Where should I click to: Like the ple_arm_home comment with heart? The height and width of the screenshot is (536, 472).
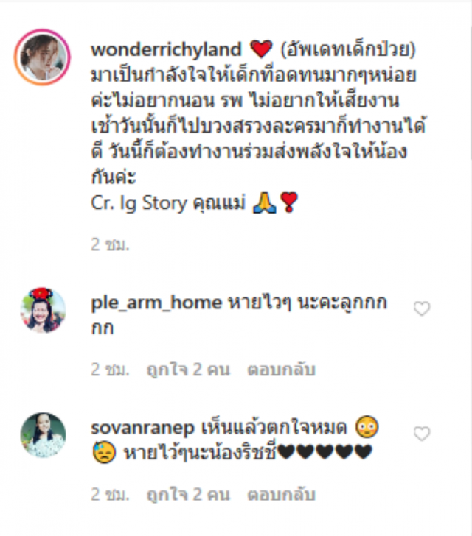tap(422, 308)
